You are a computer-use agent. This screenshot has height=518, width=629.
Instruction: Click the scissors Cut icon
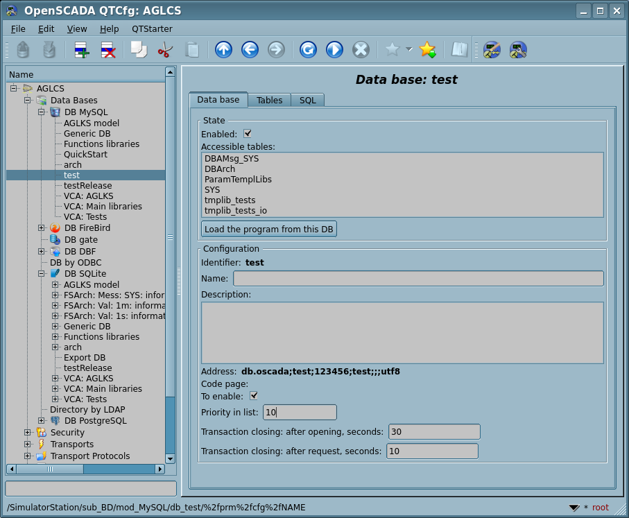pos(165,50)
